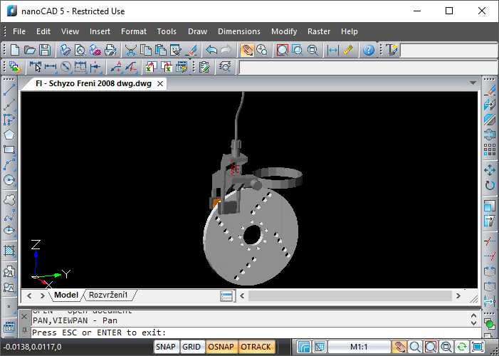The height and width of the screenshot is (356, 499).
Task: Click the Help question mark icon
Action: click(x=369, y=50)
